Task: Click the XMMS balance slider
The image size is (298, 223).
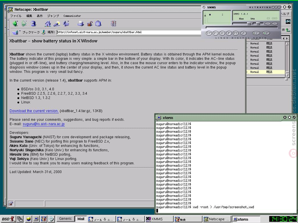Action: click(258, 24)
